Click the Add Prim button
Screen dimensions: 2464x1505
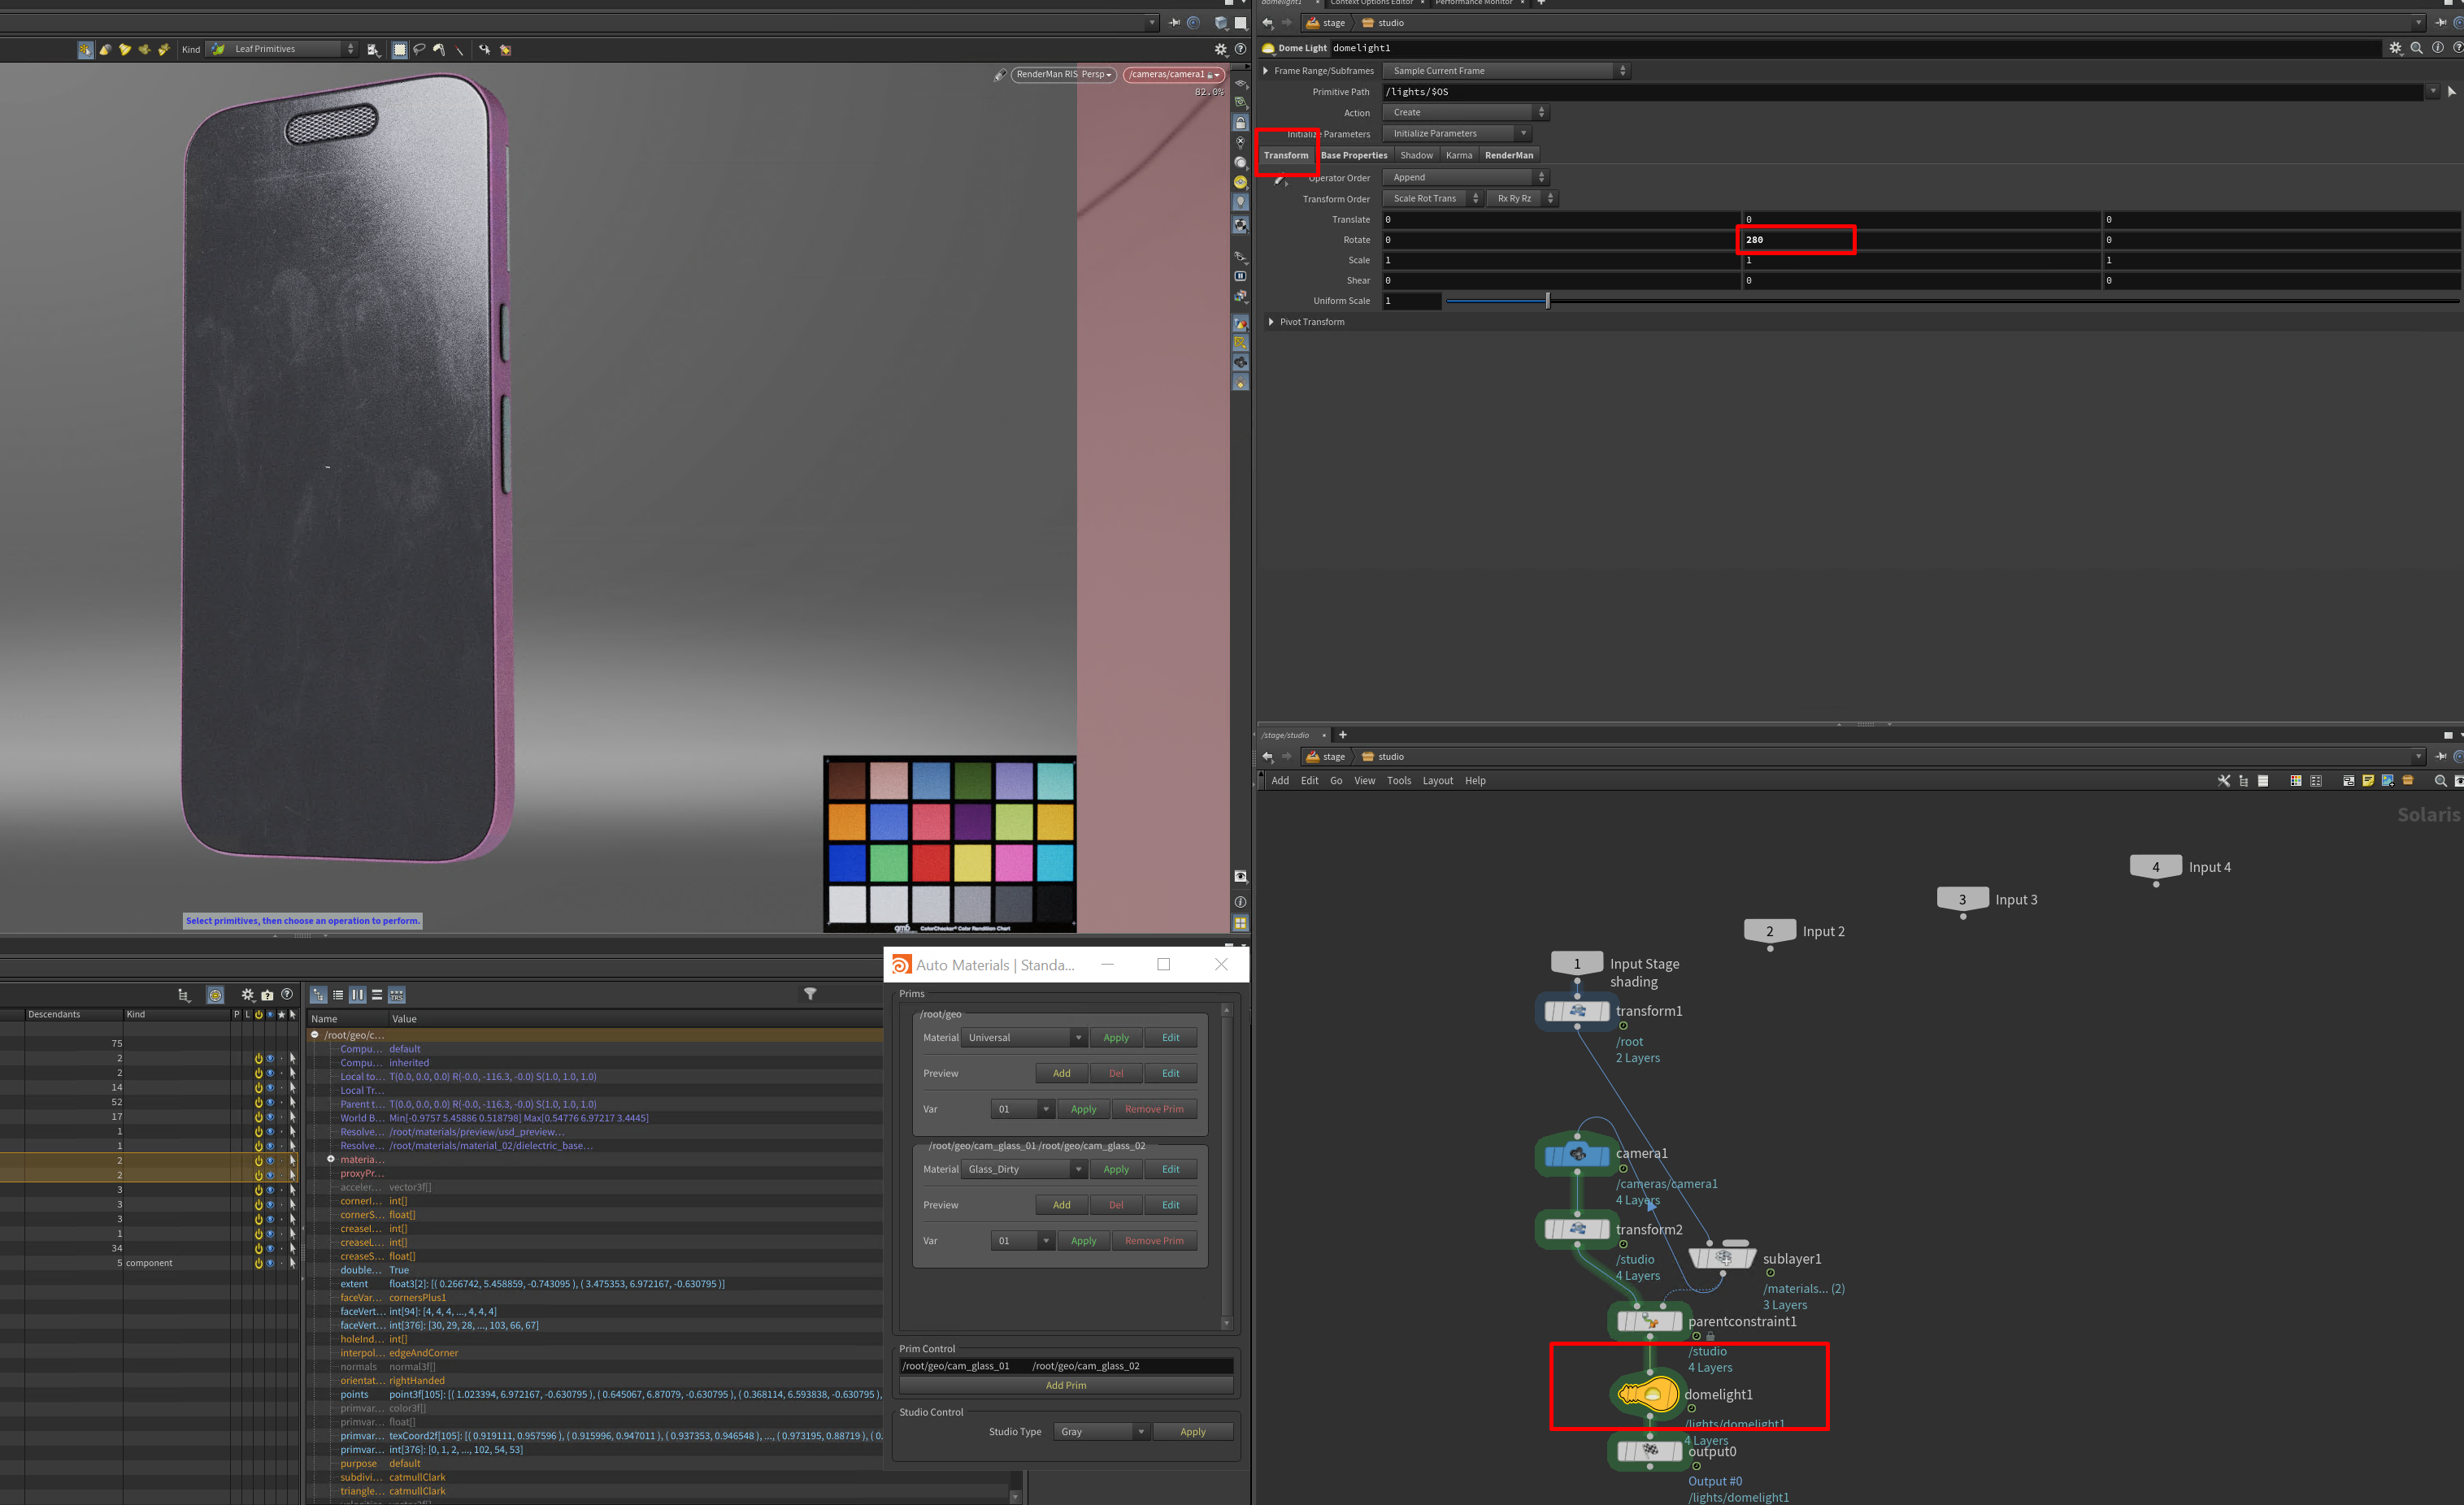point(1065,1385)
